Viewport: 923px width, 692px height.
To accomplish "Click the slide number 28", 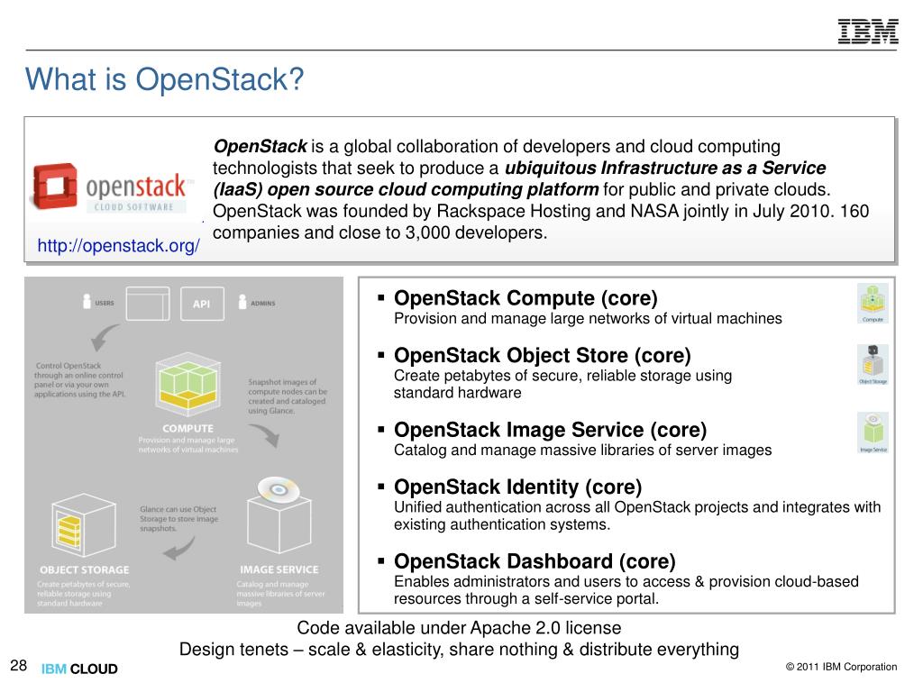I will 18,666.
